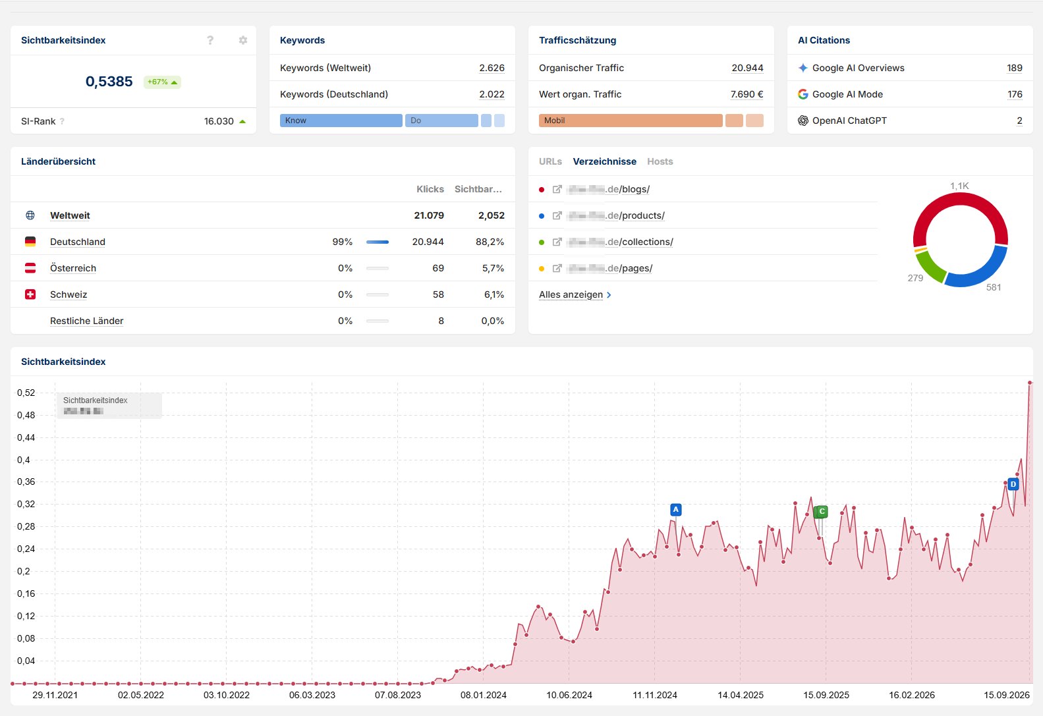
Task: Click event pin D on chart
Action: (1013, 484)
